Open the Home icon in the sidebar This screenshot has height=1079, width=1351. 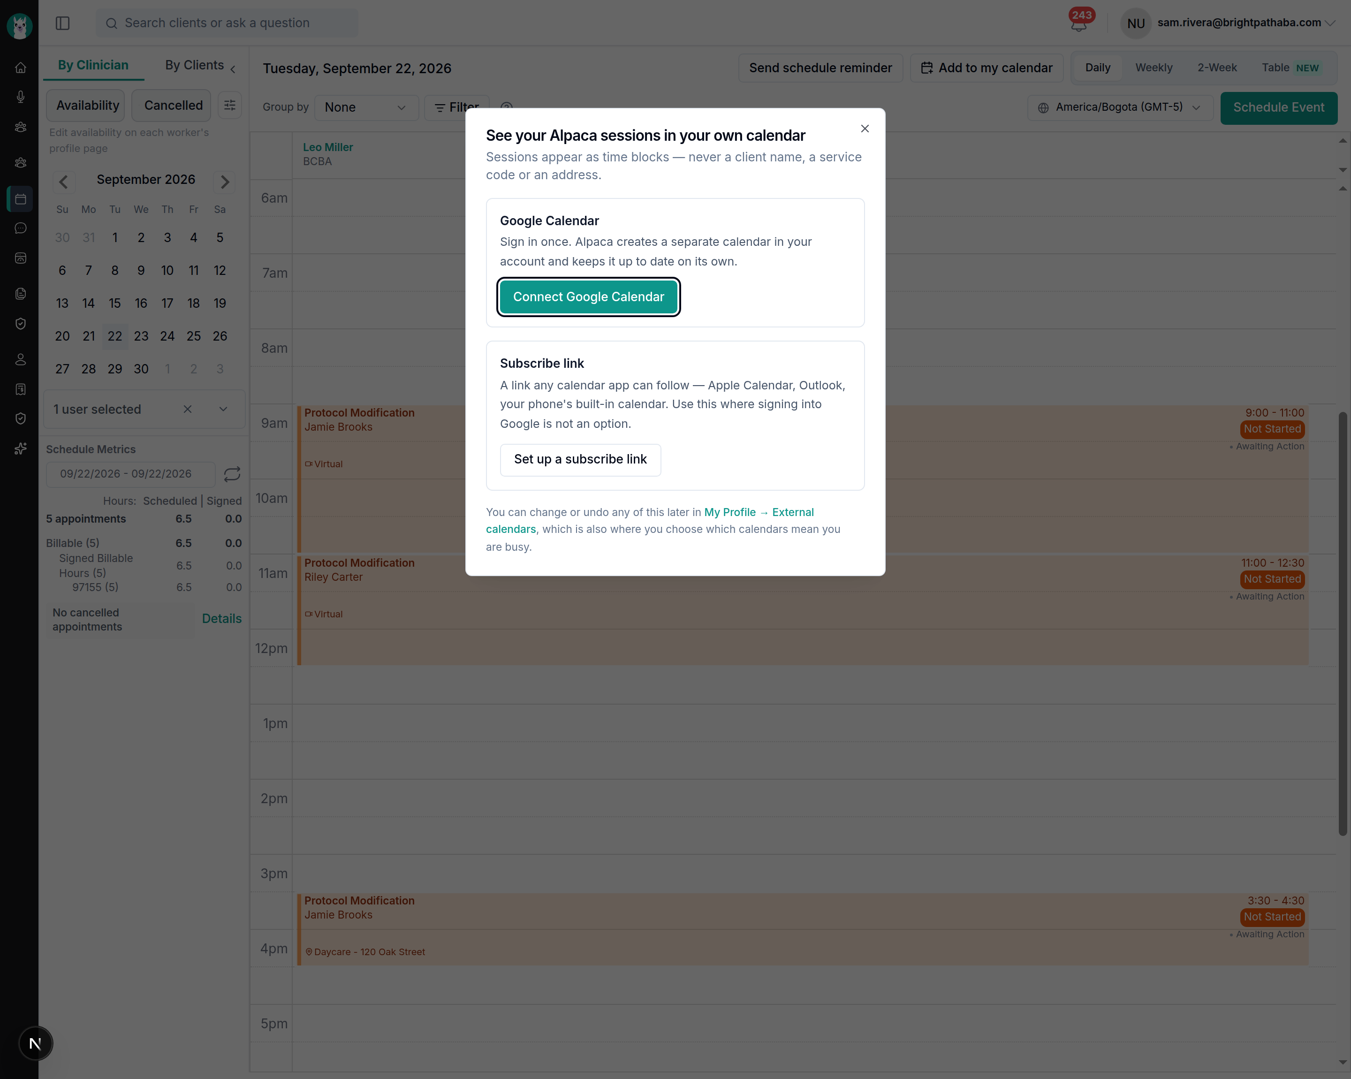[x=20, y=68]
